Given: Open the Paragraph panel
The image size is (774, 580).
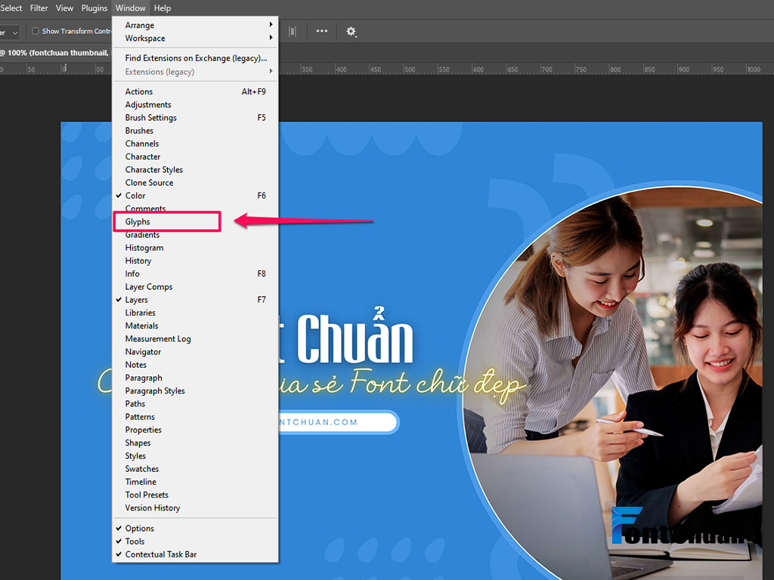Looking at the screenshot, I should tap(196, 378).
